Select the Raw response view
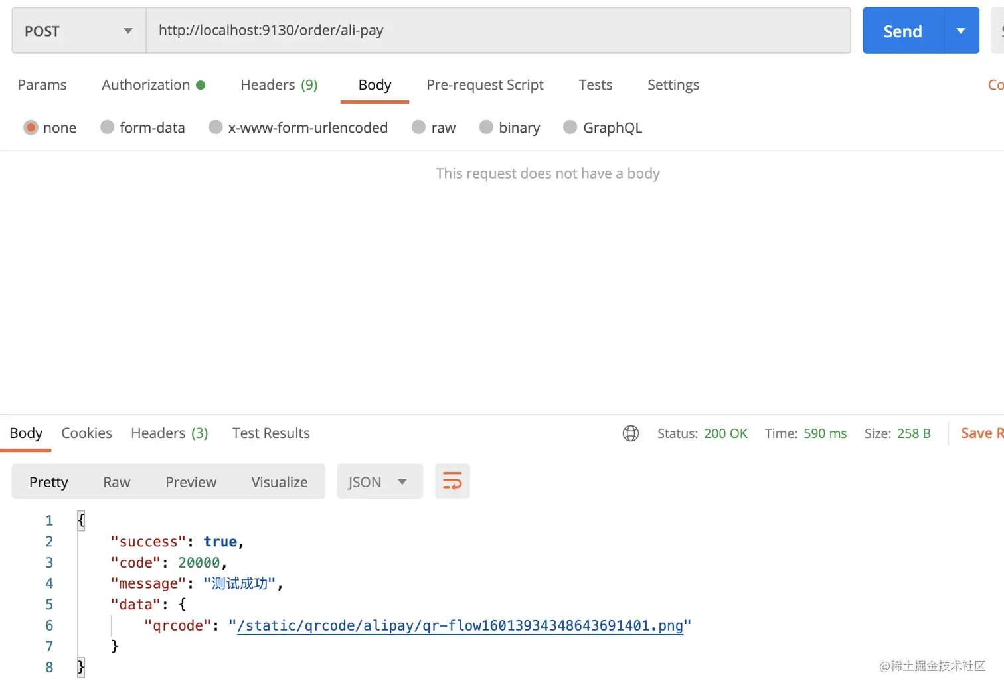The height and width of the screenshot is (691, 1004). pos(116,482)
